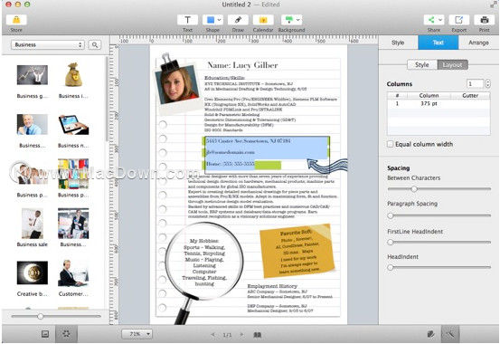The image size is (500, 344).
Task: Open the 71% zoom dropdown
Action: pyautogui.click(x=137, y=334)
